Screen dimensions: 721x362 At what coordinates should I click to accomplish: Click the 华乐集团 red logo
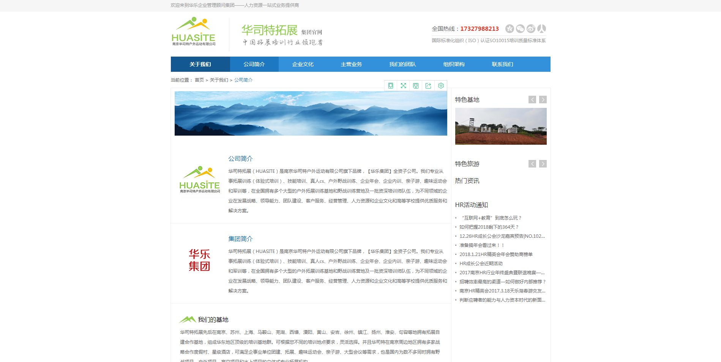[199, 260]
